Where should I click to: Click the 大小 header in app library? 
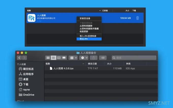coord(127,11)
